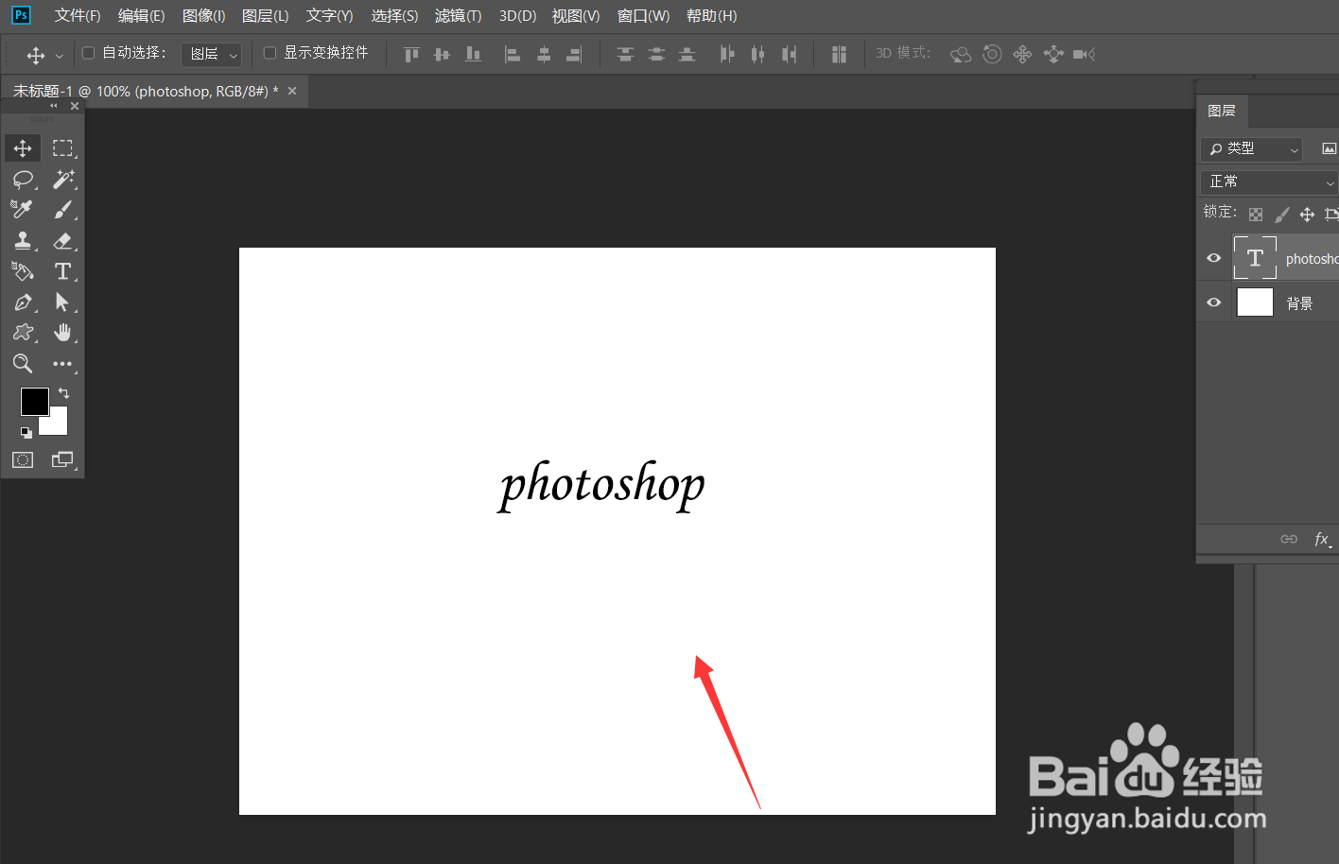This screenshot has width=1339, height=864.
Task: Select the Zoom magnifier tool
Action: coord(23,364)
